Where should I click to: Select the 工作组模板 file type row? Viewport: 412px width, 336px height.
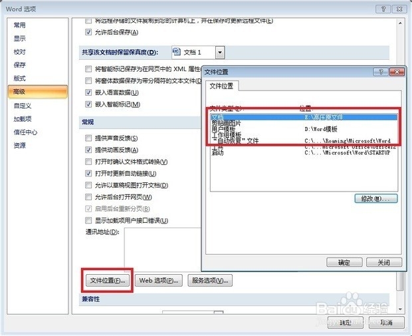click(304, 135)
